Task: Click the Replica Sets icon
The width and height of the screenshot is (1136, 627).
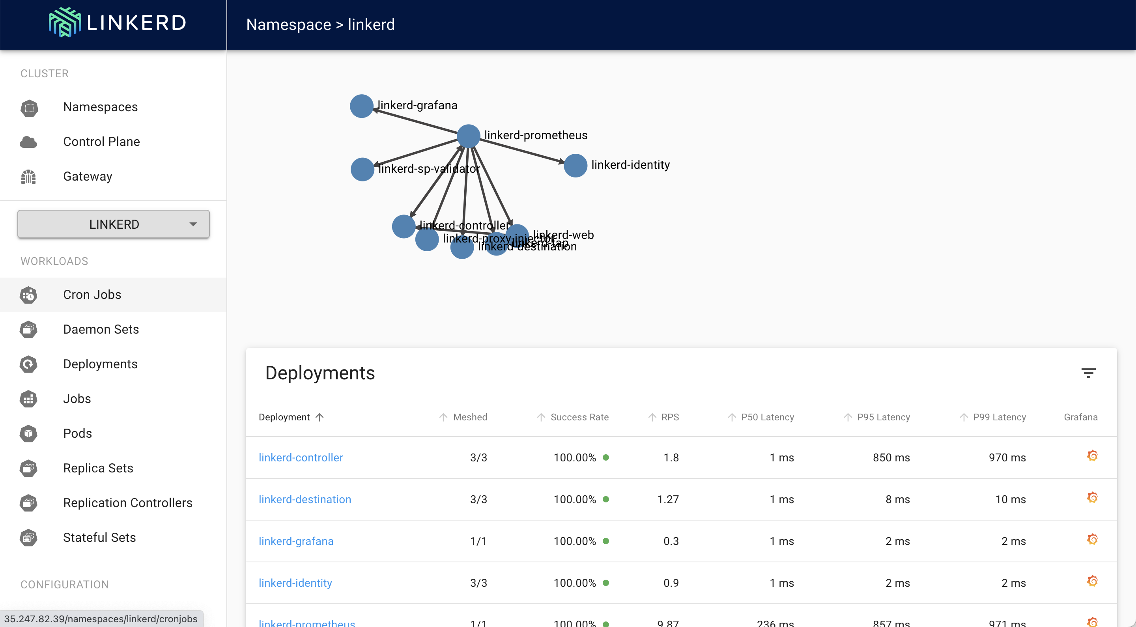Action: pos(29,468)
